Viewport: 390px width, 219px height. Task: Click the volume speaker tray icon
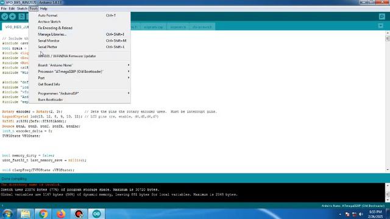click(361, 214)
